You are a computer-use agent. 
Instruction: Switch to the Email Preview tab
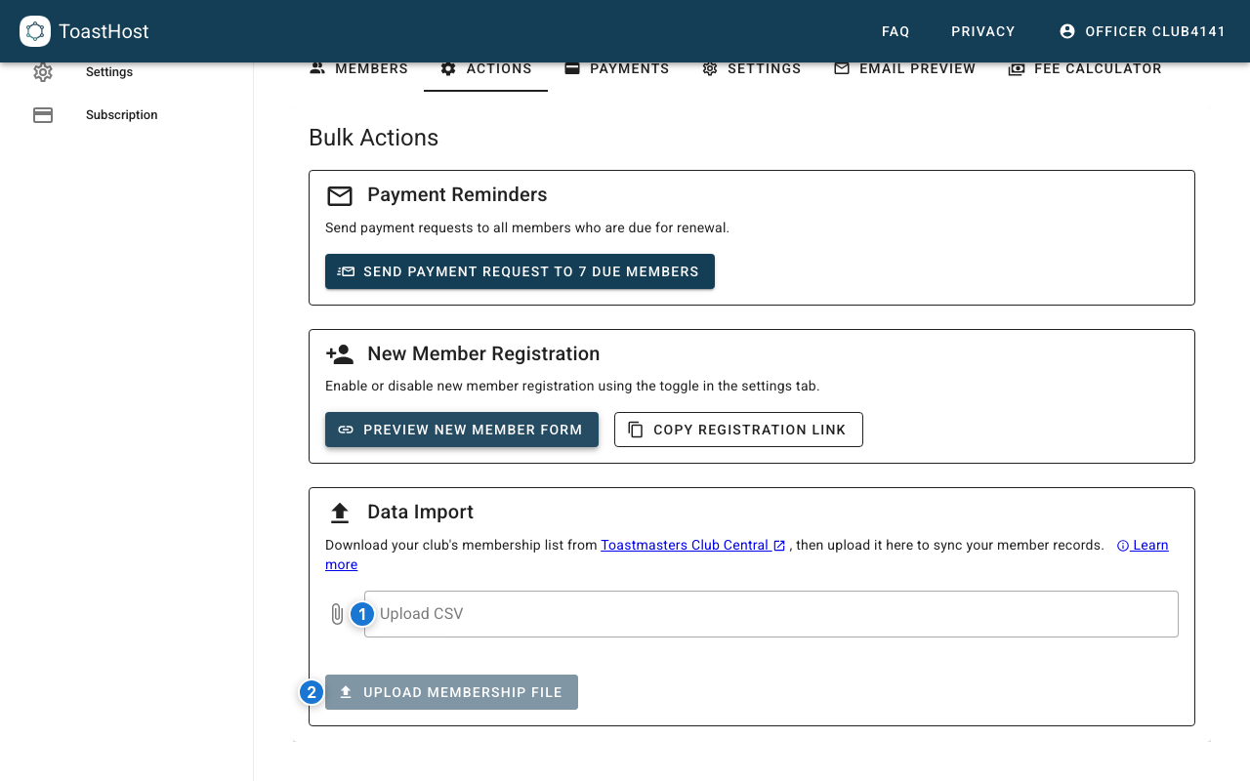[903, 68]
